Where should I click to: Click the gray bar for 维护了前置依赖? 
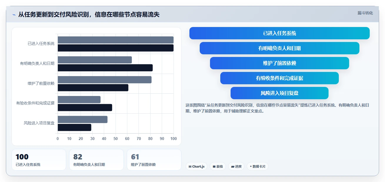[x=104, y=80]
